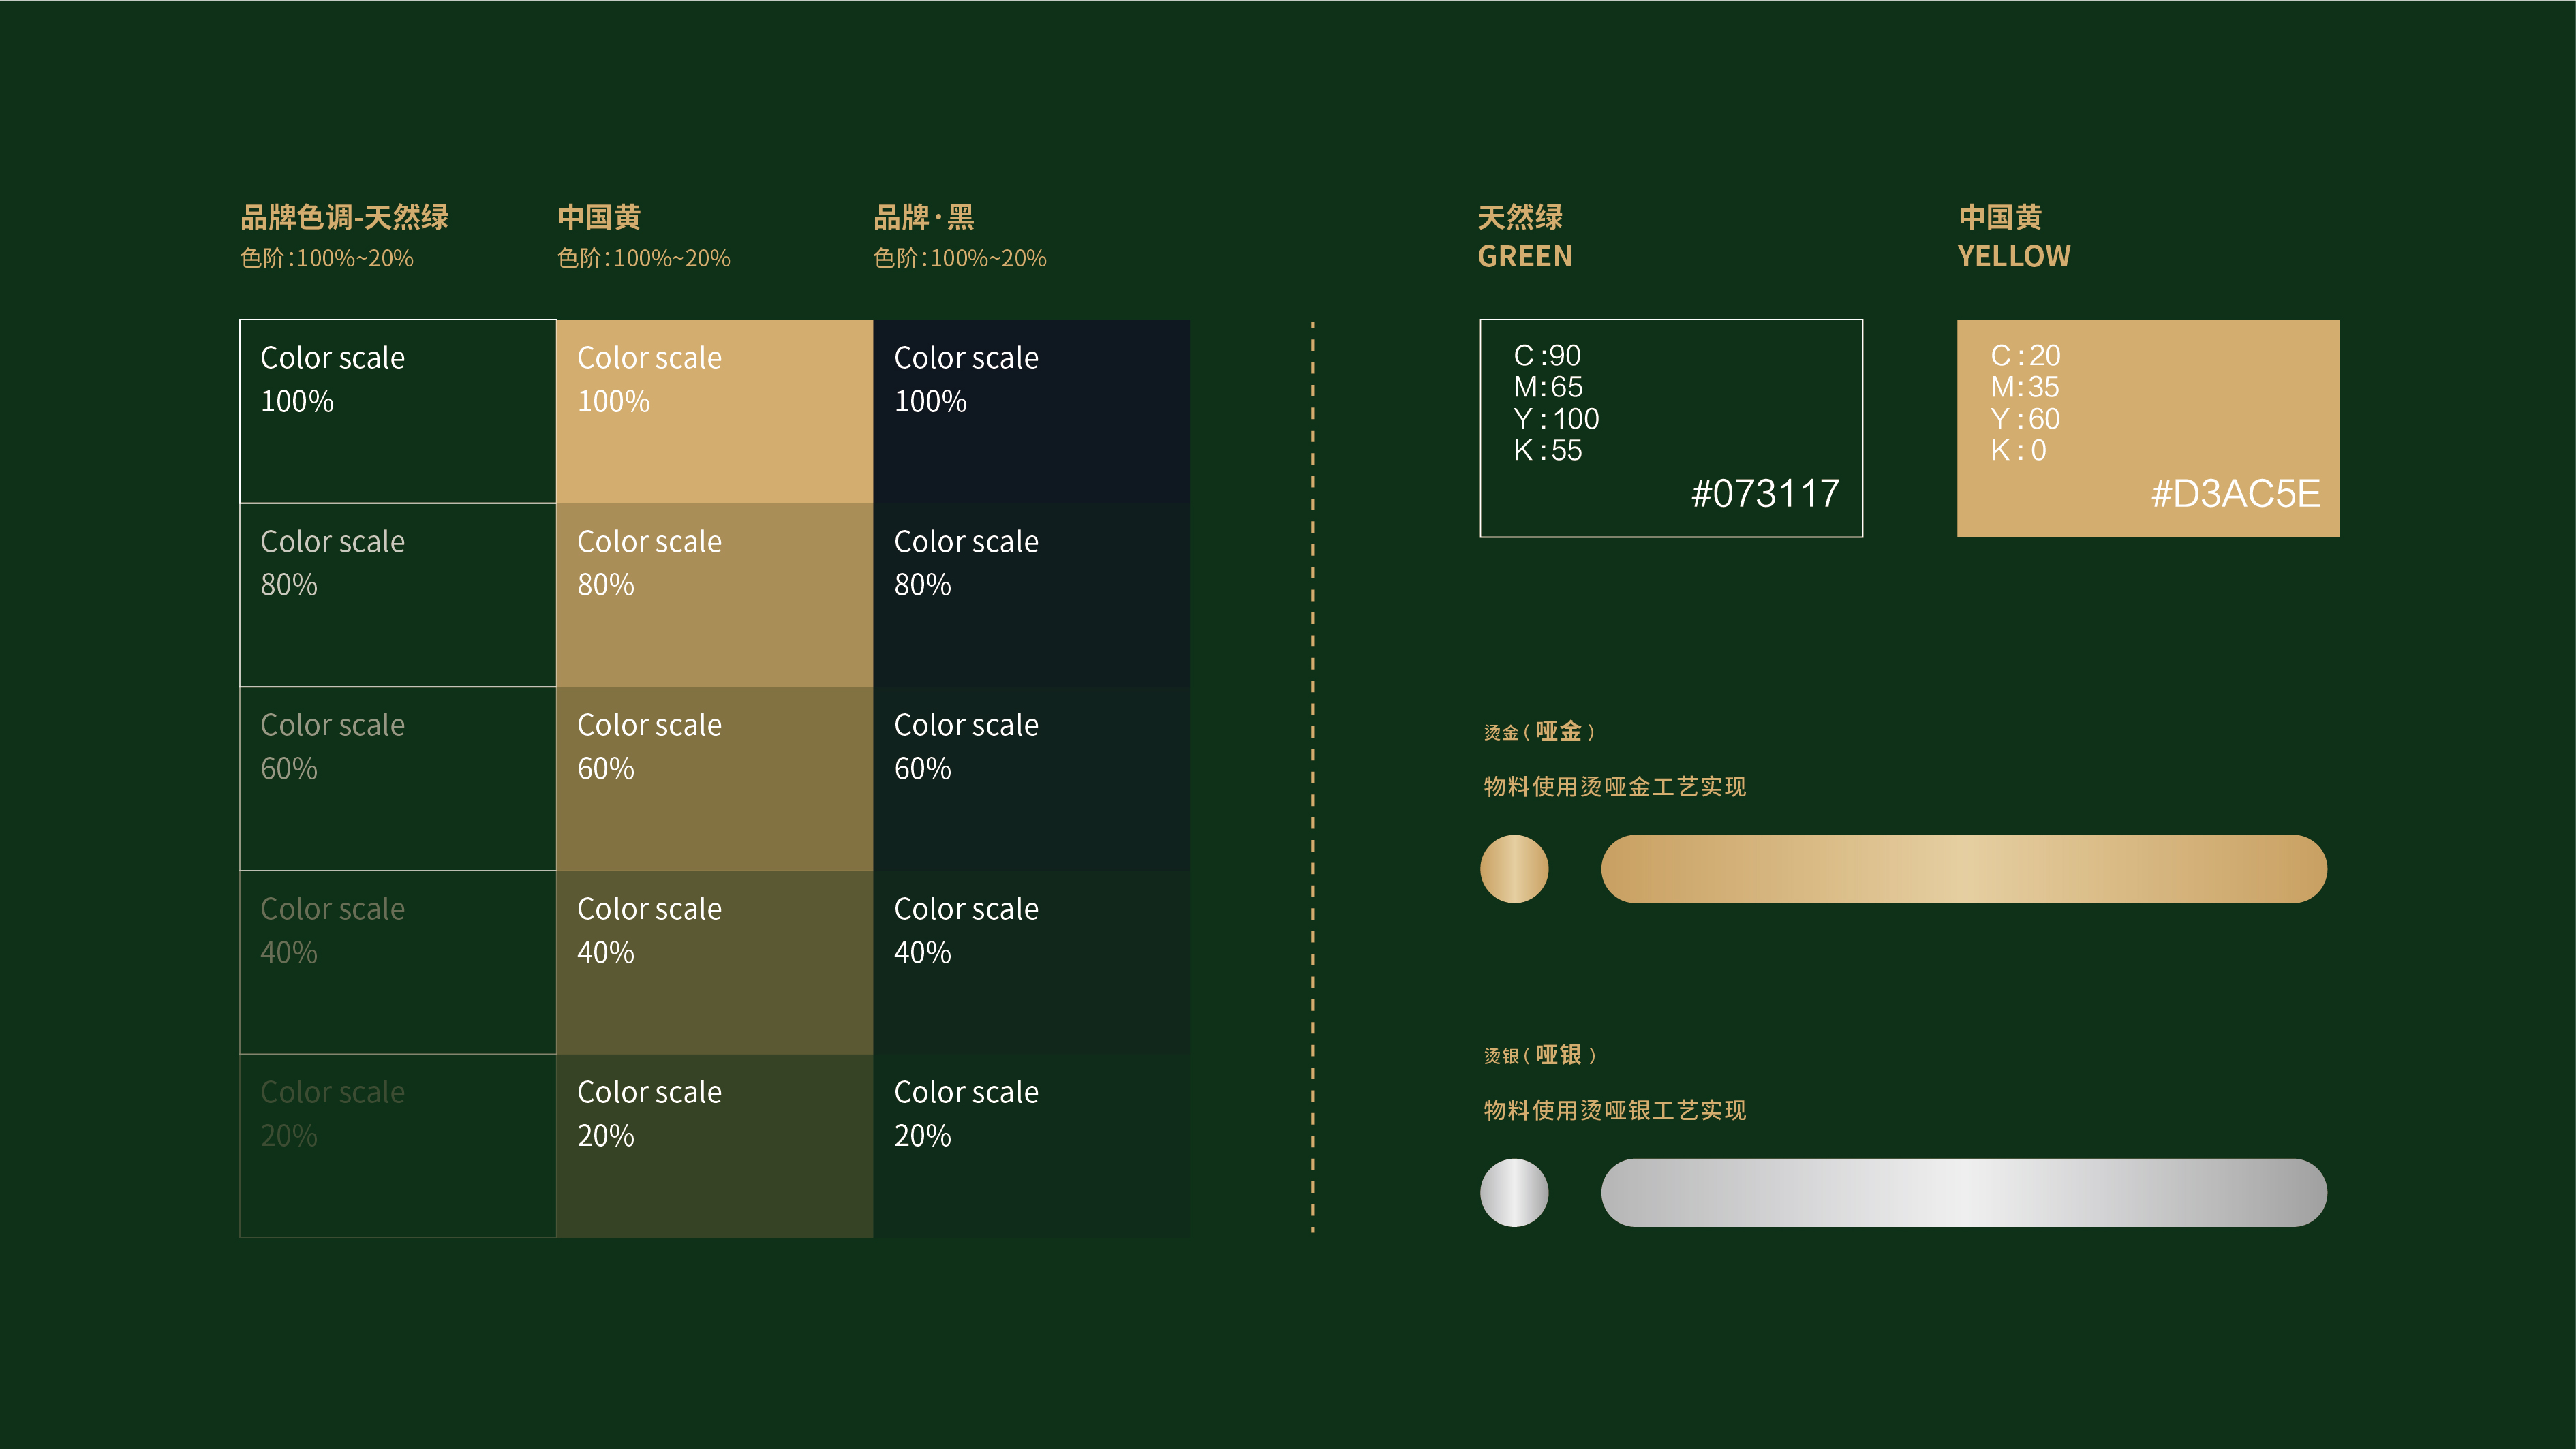Choose the China yellow 40% swatch

click(714, 963)
